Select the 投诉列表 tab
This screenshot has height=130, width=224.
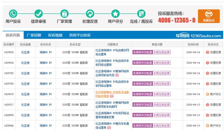pyautogui.click(x=13, y=35)
